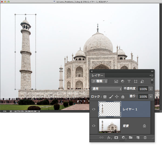Click the pixel layer filter icon
The image size is (162, 146).
click(116, 81)
